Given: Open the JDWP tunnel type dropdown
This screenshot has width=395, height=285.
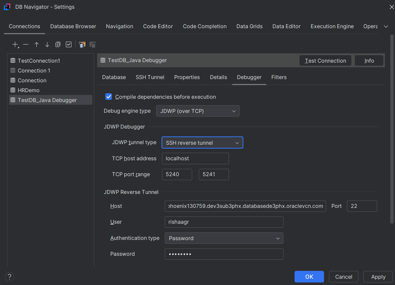Looking at the screenshot, I should 202,143.
